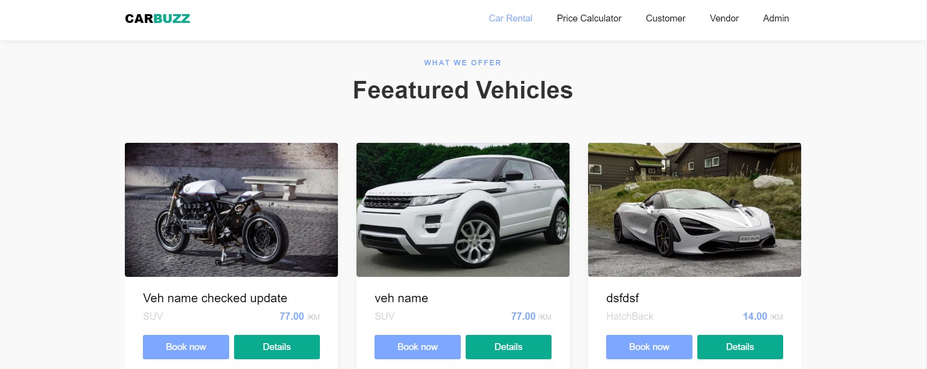Show details of 'veh name' SUV
The width and height of the screenshot is (927, 369).
tap(508, 347)
